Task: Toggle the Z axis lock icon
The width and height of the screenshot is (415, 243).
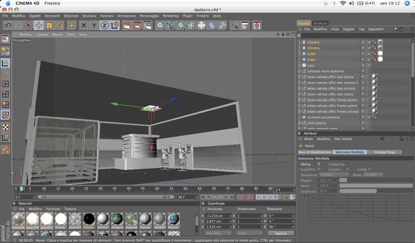Action: 105,25
